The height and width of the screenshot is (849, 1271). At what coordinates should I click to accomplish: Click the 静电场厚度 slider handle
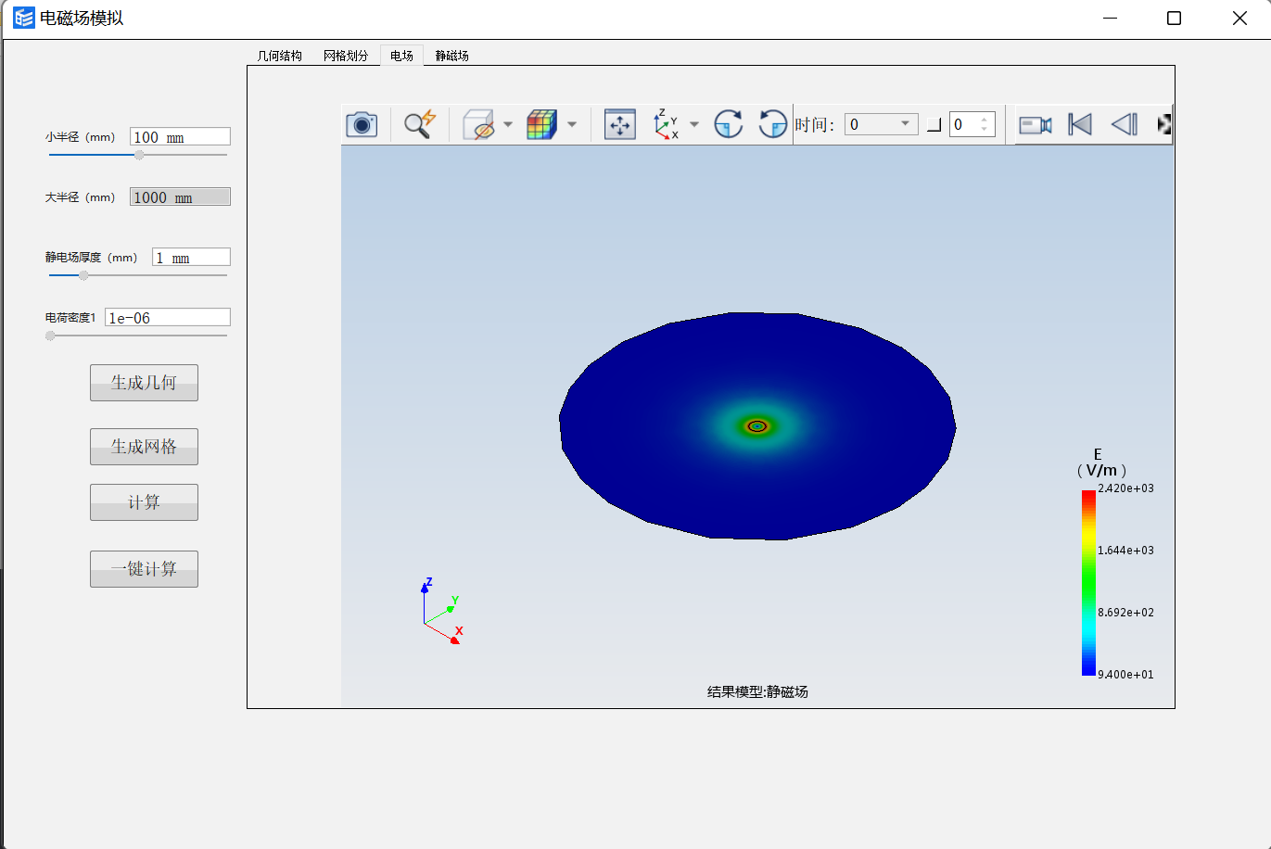click(x=83, y=275)
